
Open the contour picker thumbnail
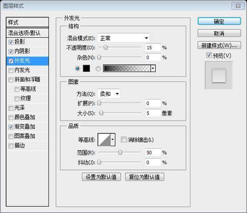point(104,139)
